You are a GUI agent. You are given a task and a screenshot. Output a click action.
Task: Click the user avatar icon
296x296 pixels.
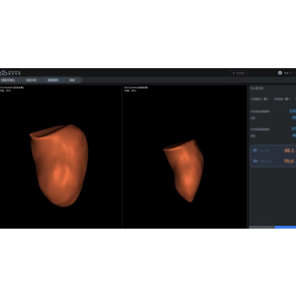280,73
